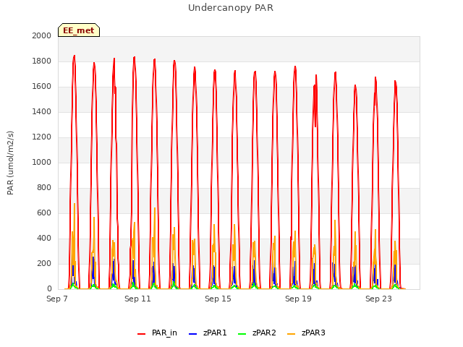Click the Sep 11 x-axis tick label
463x347 pixels.
pos(137,299)
